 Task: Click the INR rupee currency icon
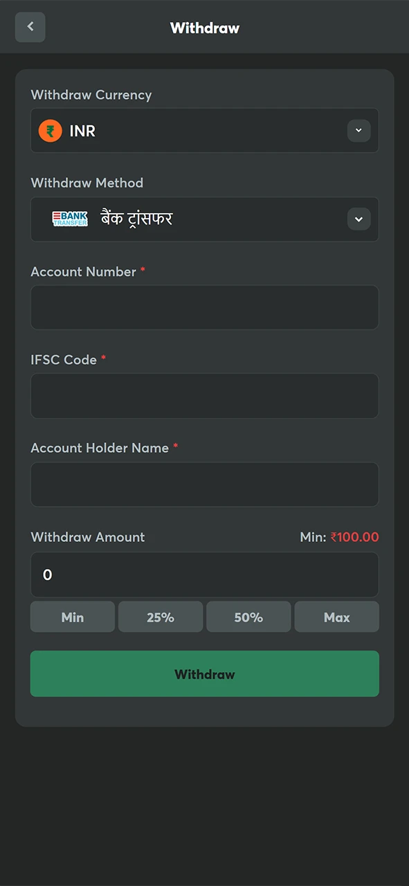coord(50,130)
